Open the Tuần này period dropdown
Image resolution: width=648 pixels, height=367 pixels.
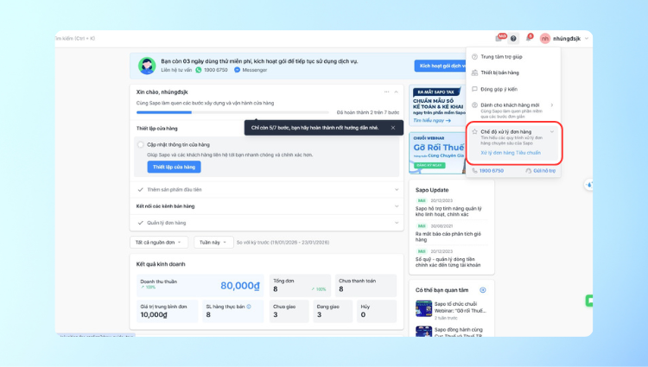[x=213, y=243]
